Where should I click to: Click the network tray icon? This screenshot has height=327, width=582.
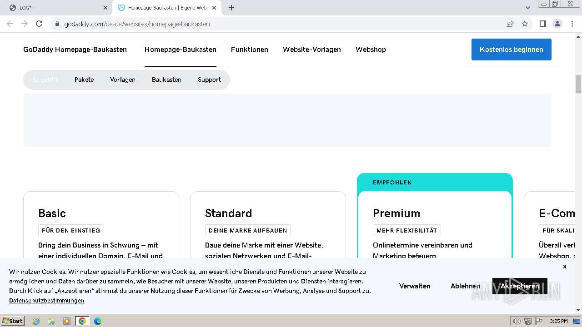(x=527, y=321)
